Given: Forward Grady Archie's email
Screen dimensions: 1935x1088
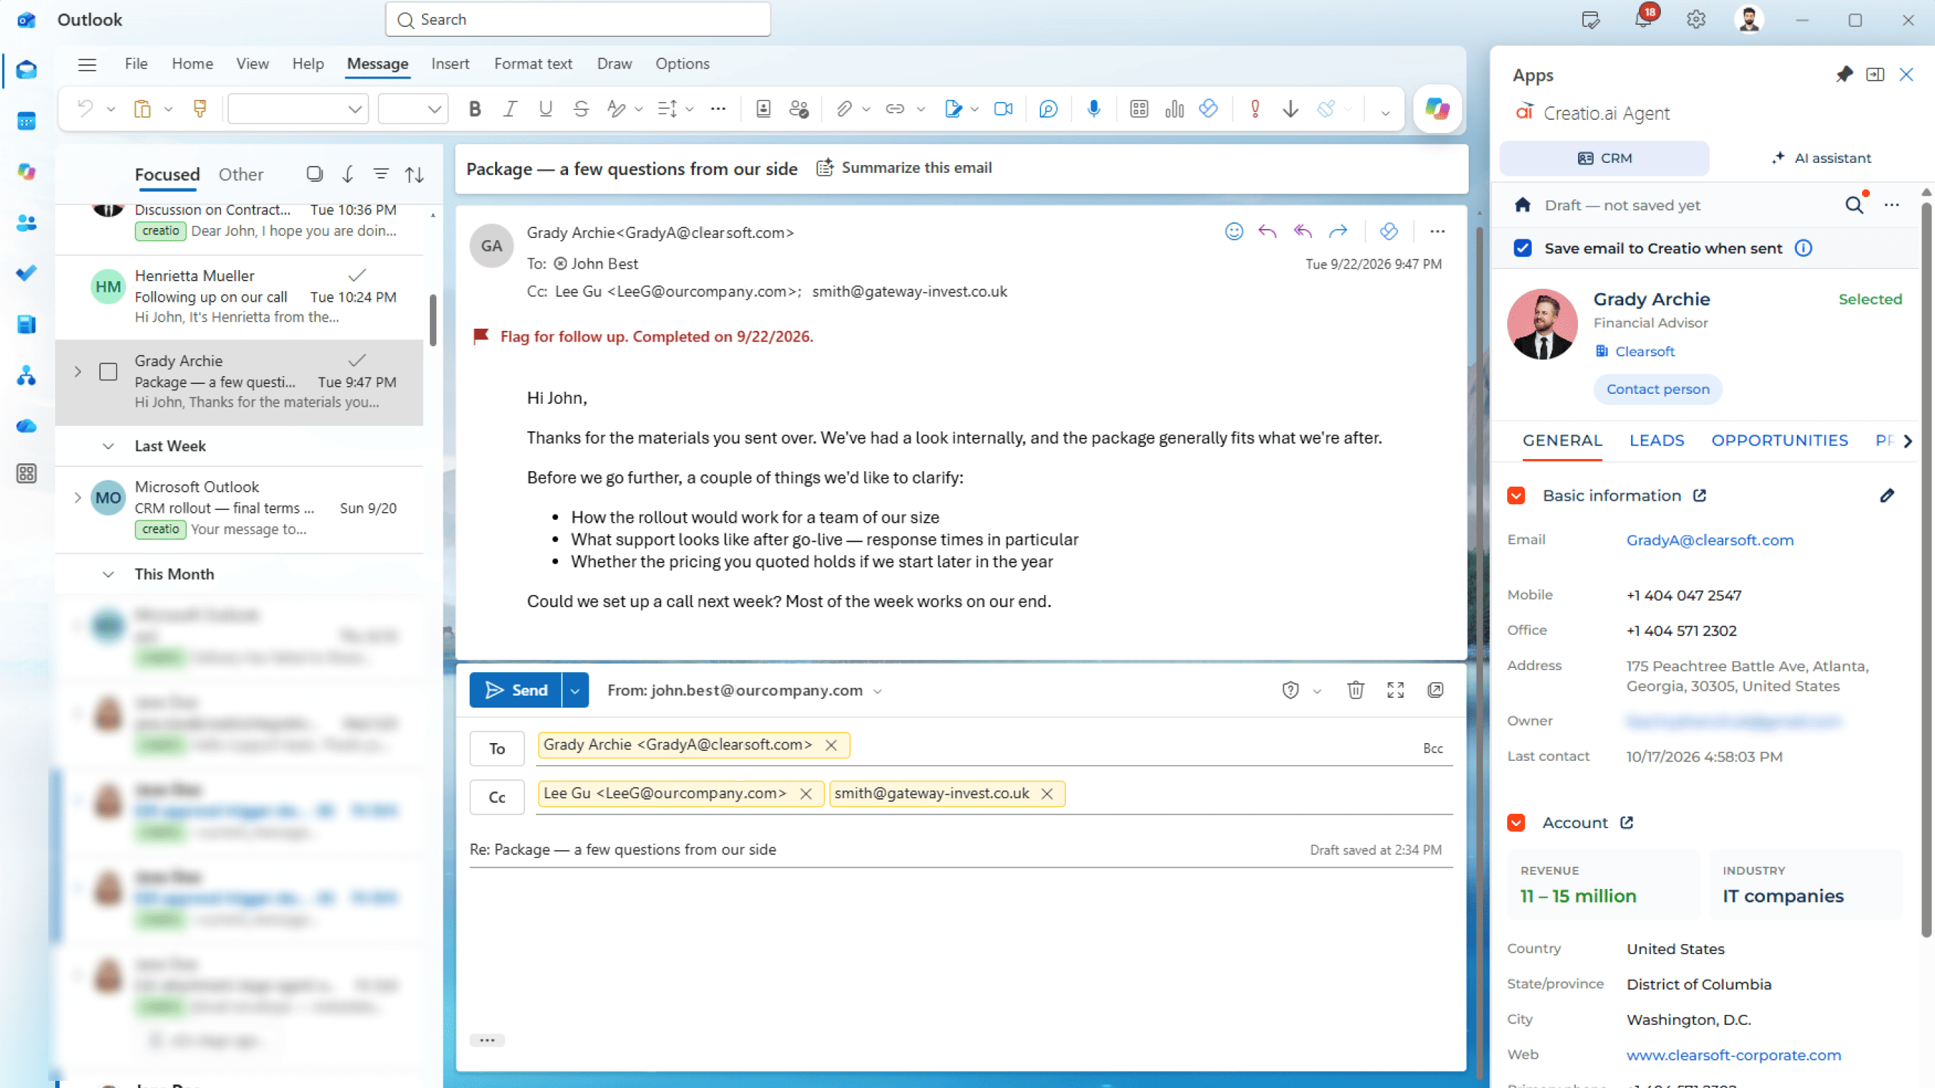Looking at the screenshot, I should click(1338, 232).
